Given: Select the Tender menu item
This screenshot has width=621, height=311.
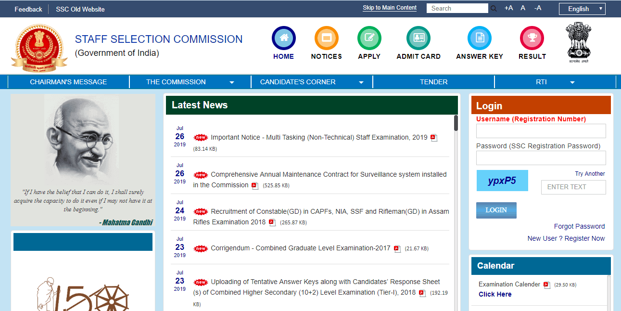Looking at the screenshot, I should point(433,82).
